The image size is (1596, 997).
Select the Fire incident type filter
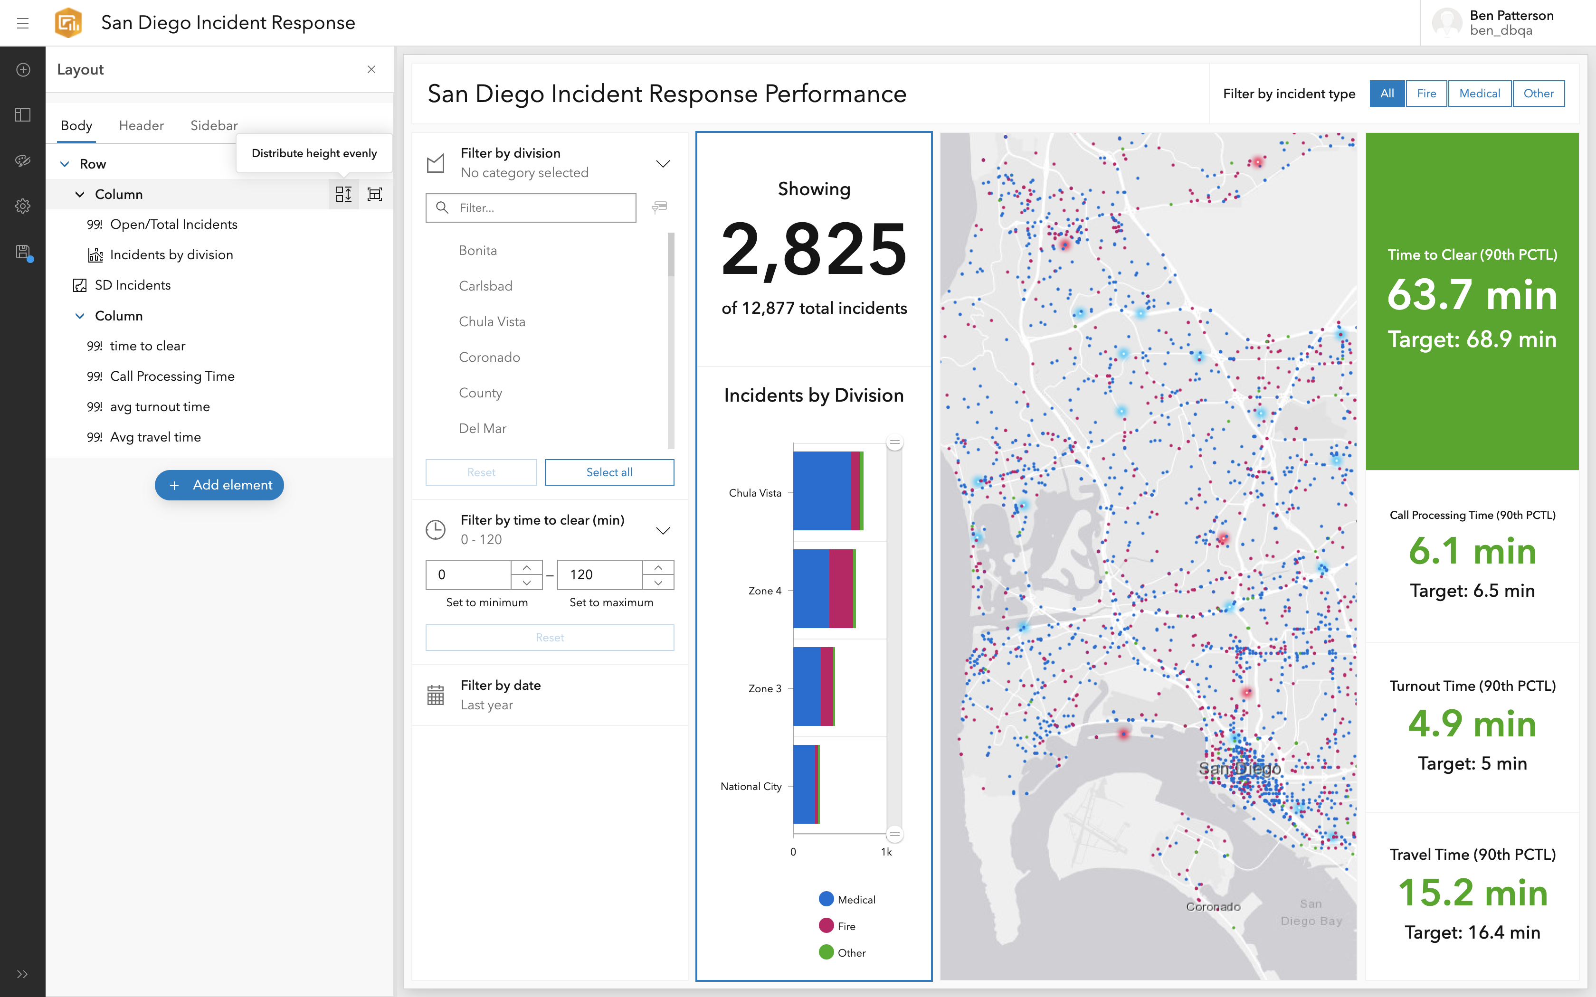point(1426,94)
